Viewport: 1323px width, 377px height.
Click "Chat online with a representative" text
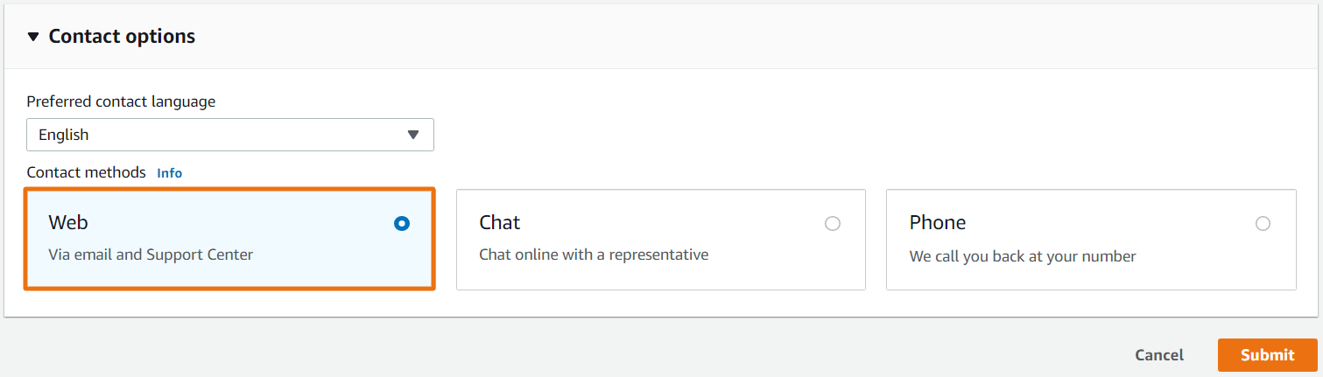(594, 255)
